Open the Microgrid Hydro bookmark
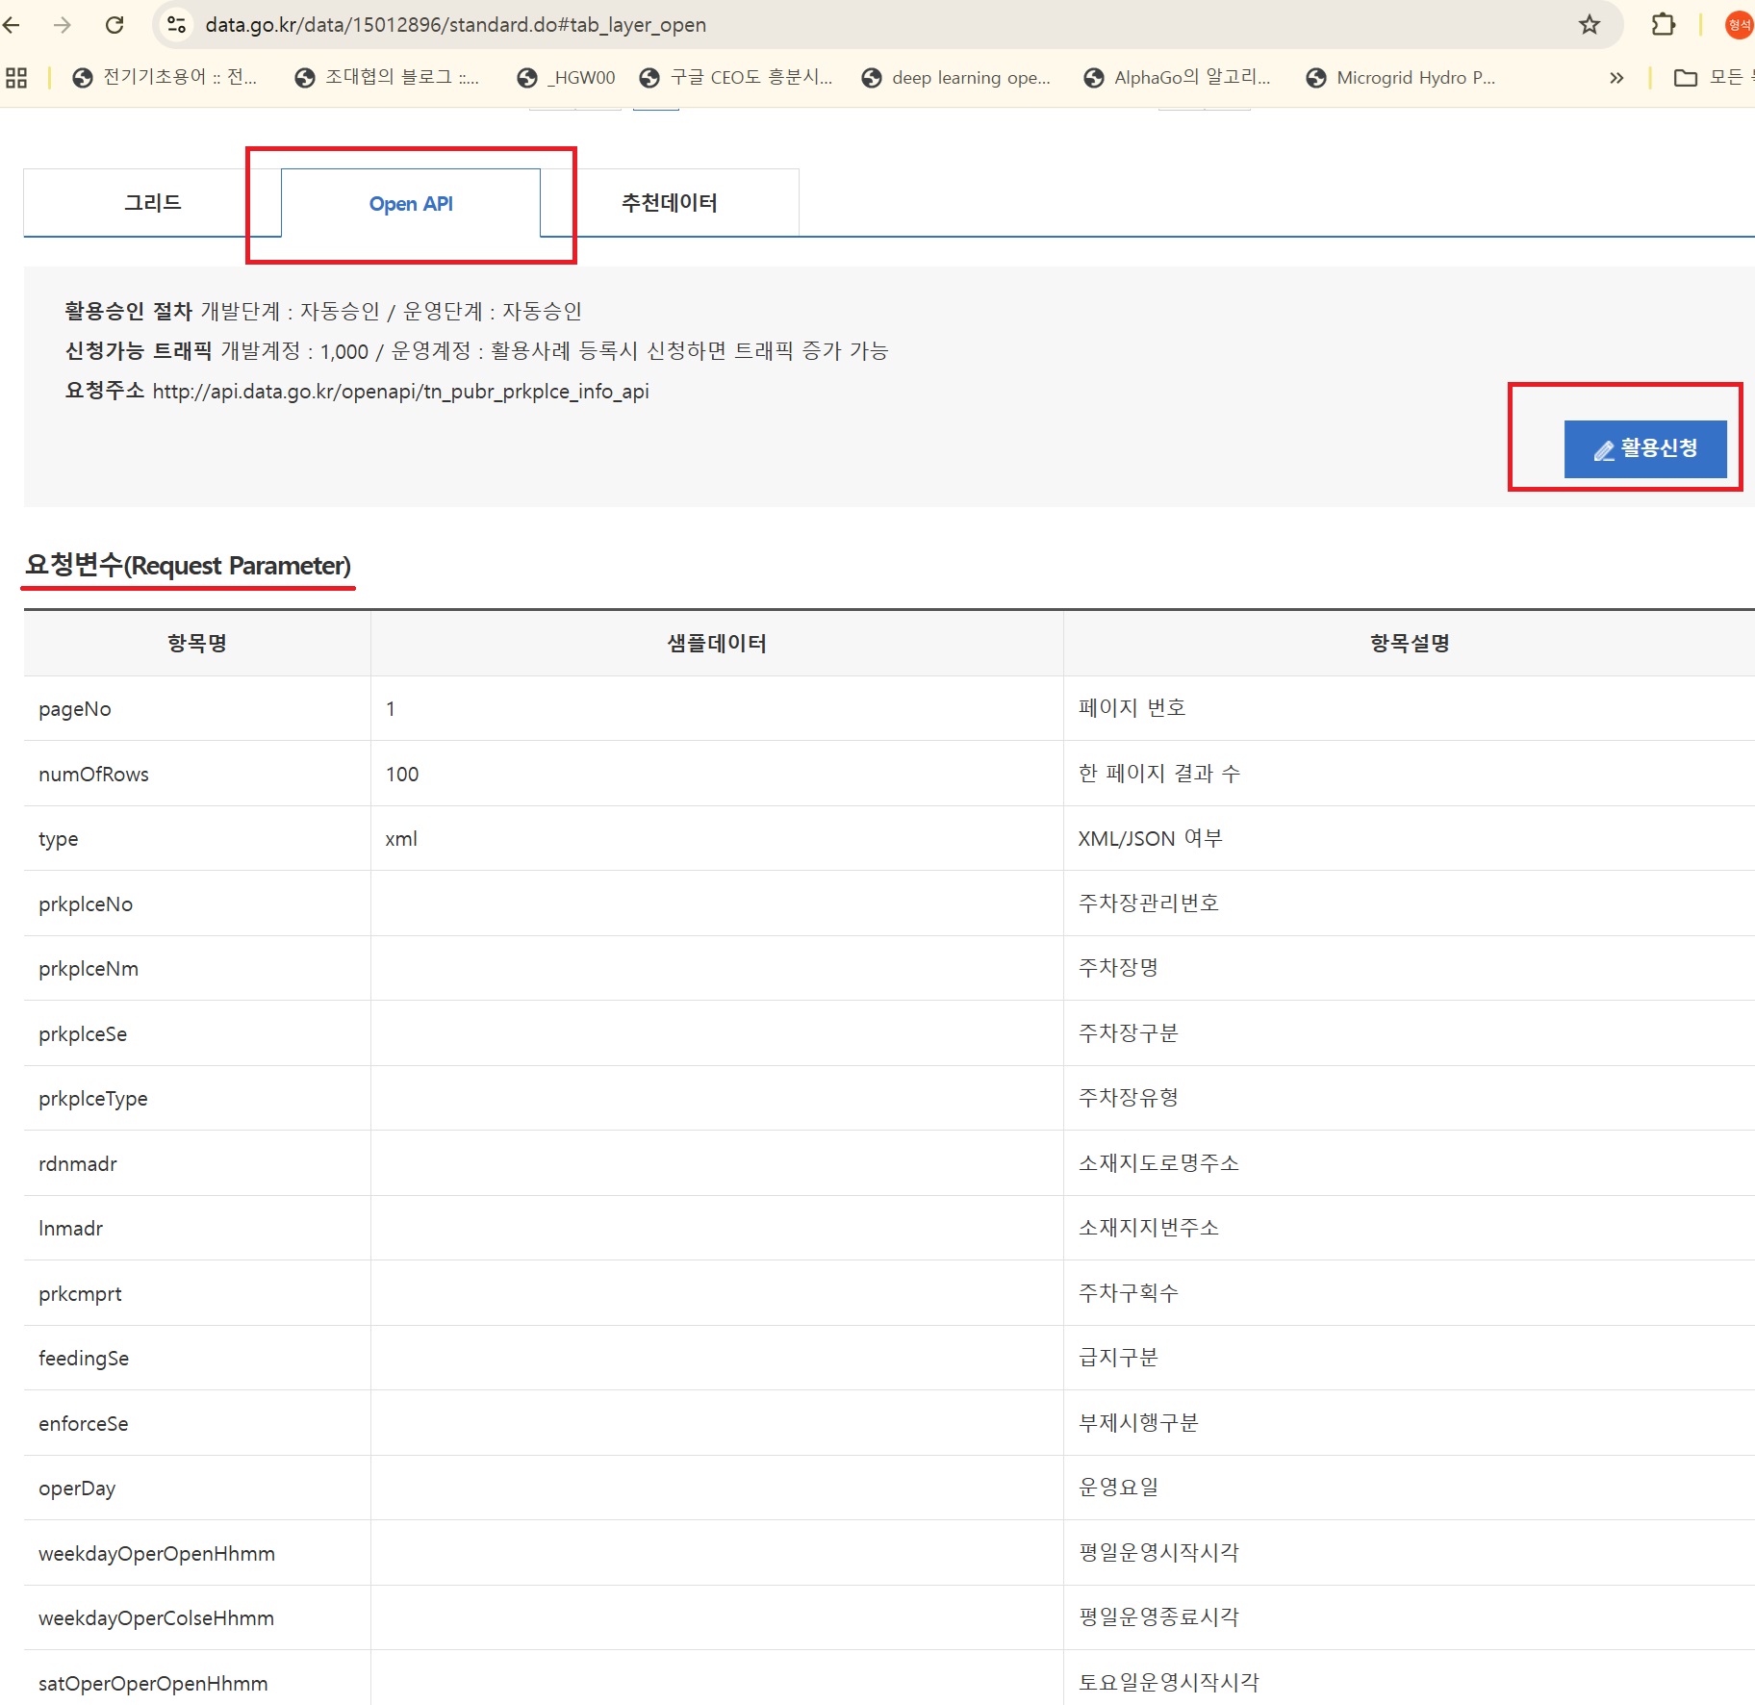Viewport: 1755px width, 1705px height. [x=1400, y=78]
